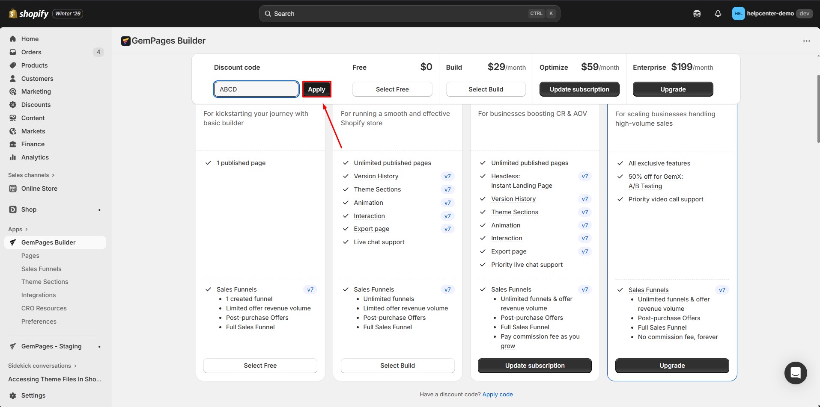The width and height of the screenshot is (820, 407).
Task: Go to Sales Funnels under GemPages
Action: 41,269
